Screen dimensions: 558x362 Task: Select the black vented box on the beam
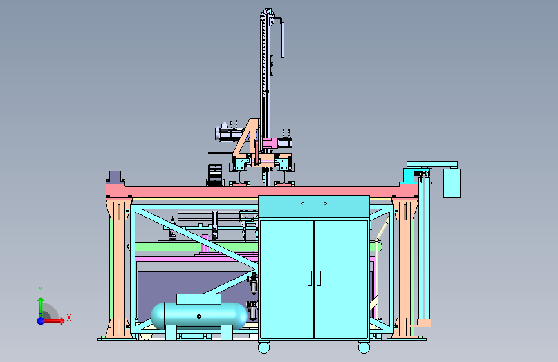(x=215, y=175)
